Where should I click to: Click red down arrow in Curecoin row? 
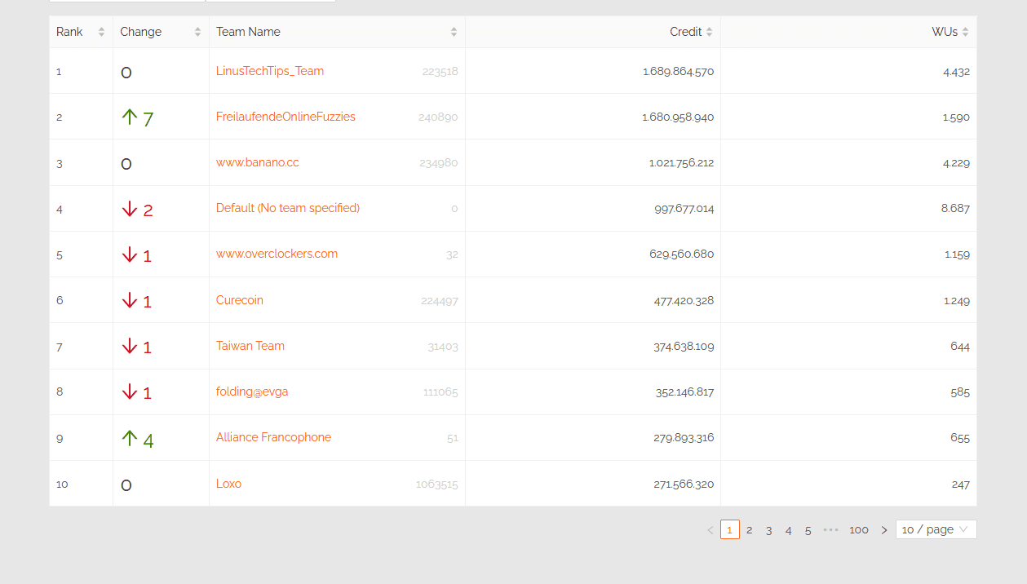pyautogui.click(x=129, y=300)
